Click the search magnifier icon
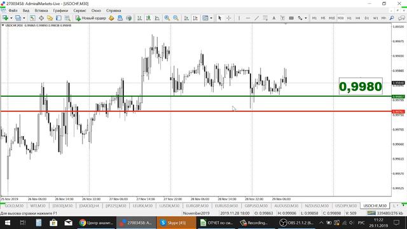This screenshot has height=229, width=407. (392, 18)
